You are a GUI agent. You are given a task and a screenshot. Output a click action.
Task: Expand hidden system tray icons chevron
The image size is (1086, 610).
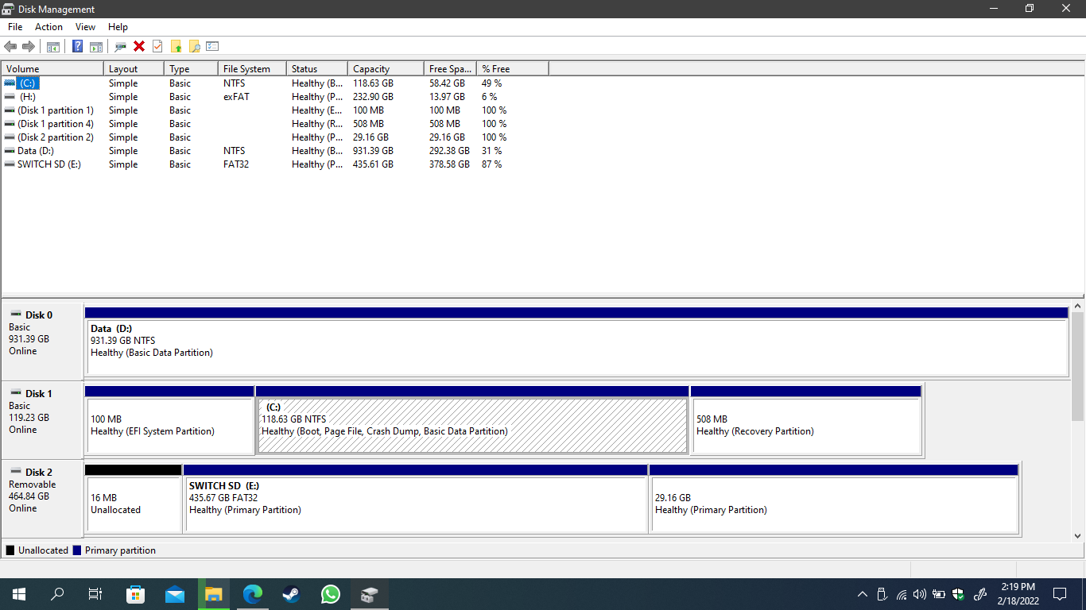click(863, 594)
